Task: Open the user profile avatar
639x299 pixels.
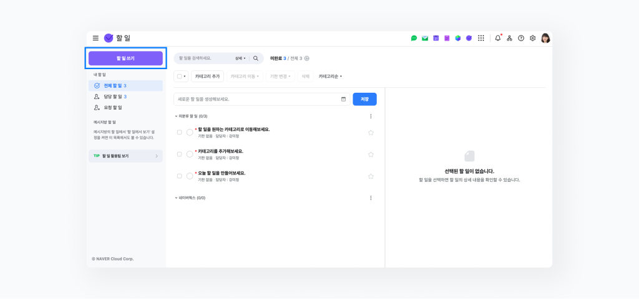Action: pos(545,38)
